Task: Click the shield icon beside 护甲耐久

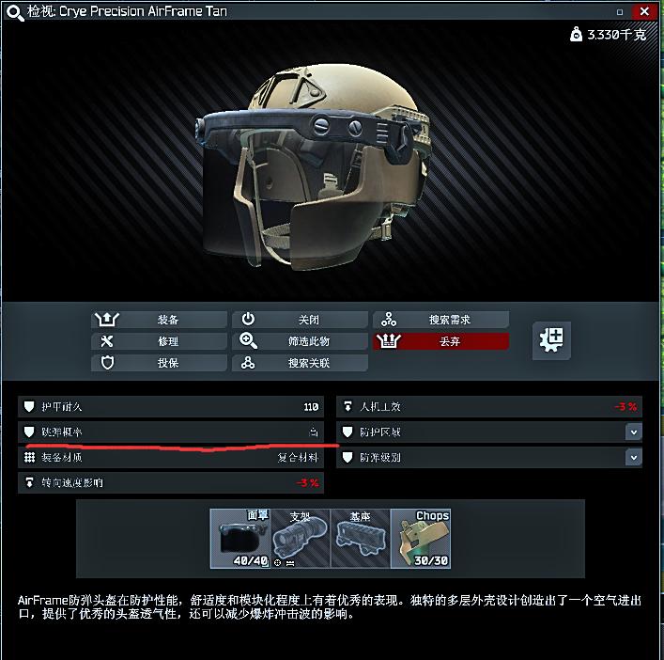Action: 29,407
